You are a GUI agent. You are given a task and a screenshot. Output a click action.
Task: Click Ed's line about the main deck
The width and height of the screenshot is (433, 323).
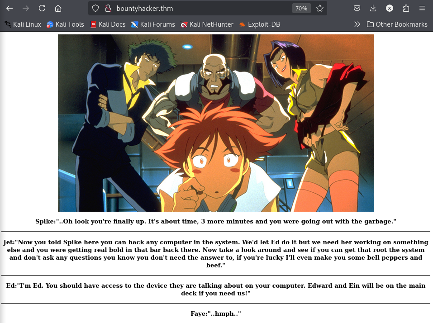point(216,290)
